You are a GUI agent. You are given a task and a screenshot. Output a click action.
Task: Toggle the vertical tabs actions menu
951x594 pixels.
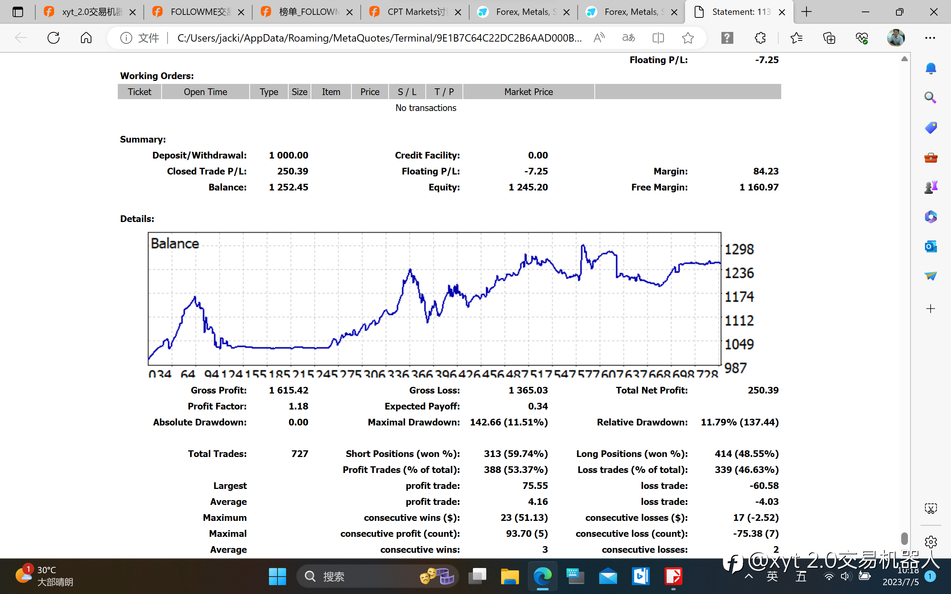pyautogui.click(x=18, y=12)
